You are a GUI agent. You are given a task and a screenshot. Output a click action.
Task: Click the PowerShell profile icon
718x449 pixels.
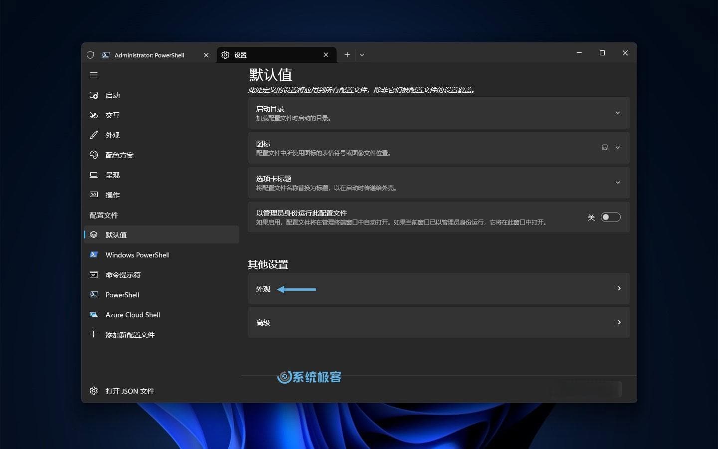coord(94,294)
